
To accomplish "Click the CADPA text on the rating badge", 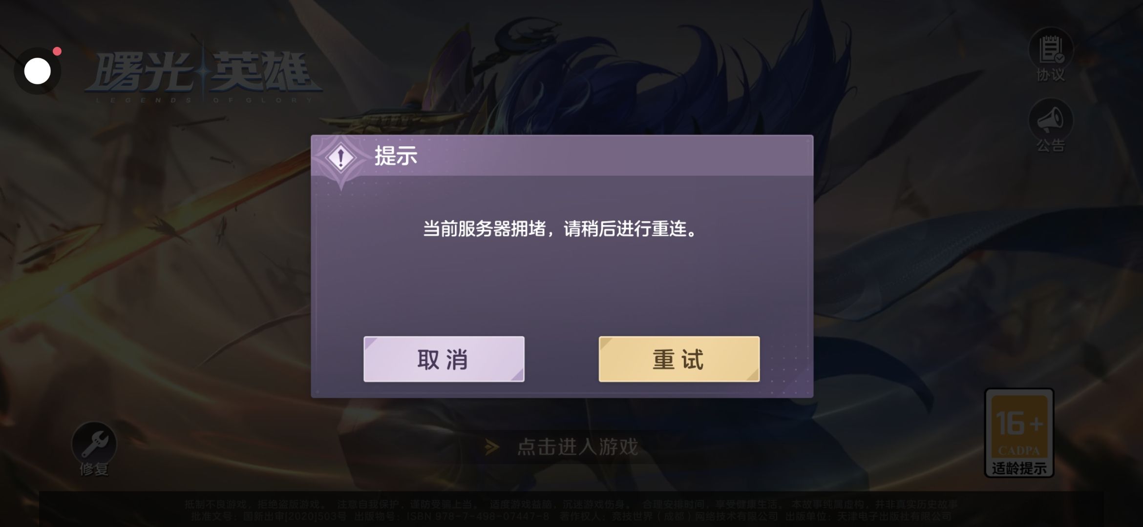I will [1019, 450].
